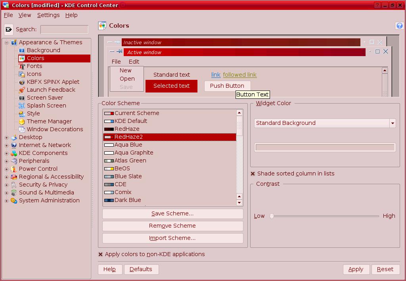Click Save Scheme button

173,214
